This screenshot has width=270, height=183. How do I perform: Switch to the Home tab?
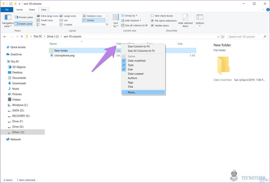[x=19, y=10]
